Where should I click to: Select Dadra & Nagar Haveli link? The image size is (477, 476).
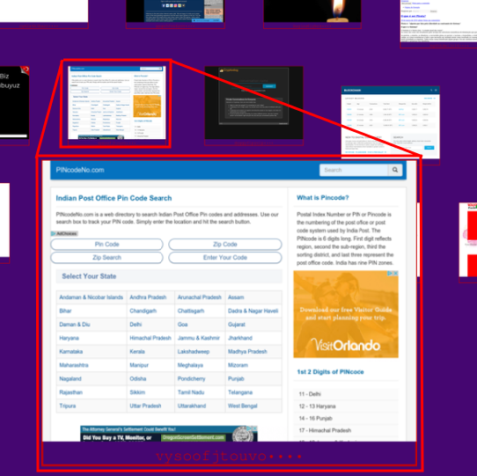pyautogui.click(x=253, y=311)
